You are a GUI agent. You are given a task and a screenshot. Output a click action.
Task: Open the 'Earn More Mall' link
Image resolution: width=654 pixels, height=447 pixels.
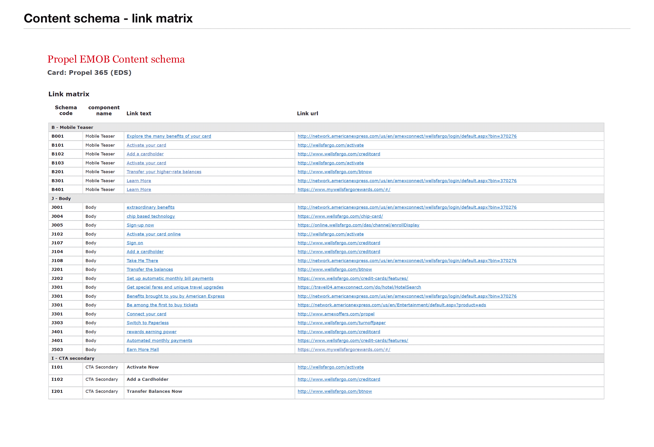[143, 350]
